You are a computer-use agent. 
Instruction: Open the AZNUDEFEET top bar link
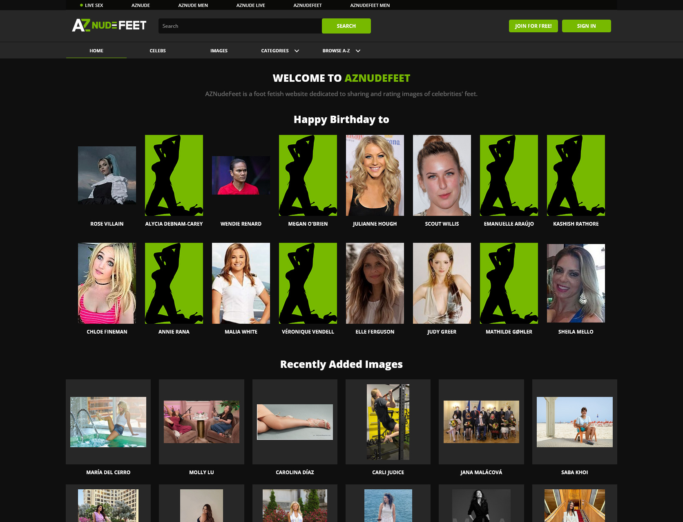[307, 5]
